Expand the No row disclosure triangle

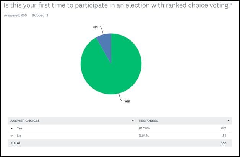pos(12,136)
